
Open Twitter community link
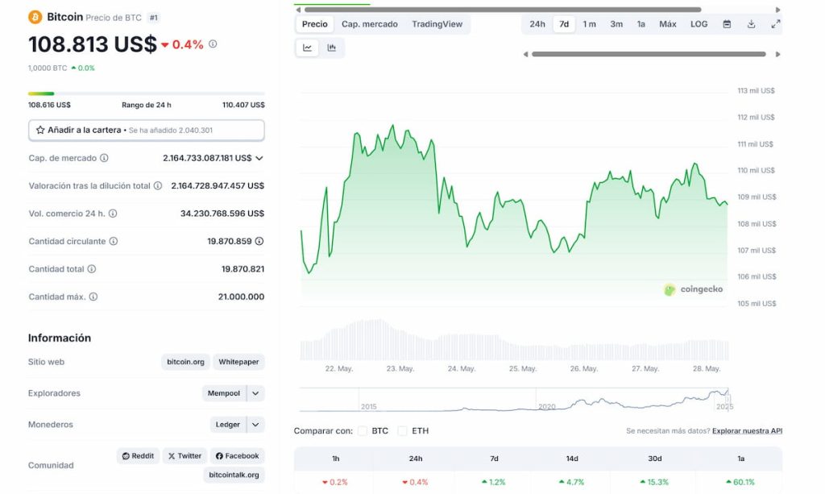click(184, 456)
